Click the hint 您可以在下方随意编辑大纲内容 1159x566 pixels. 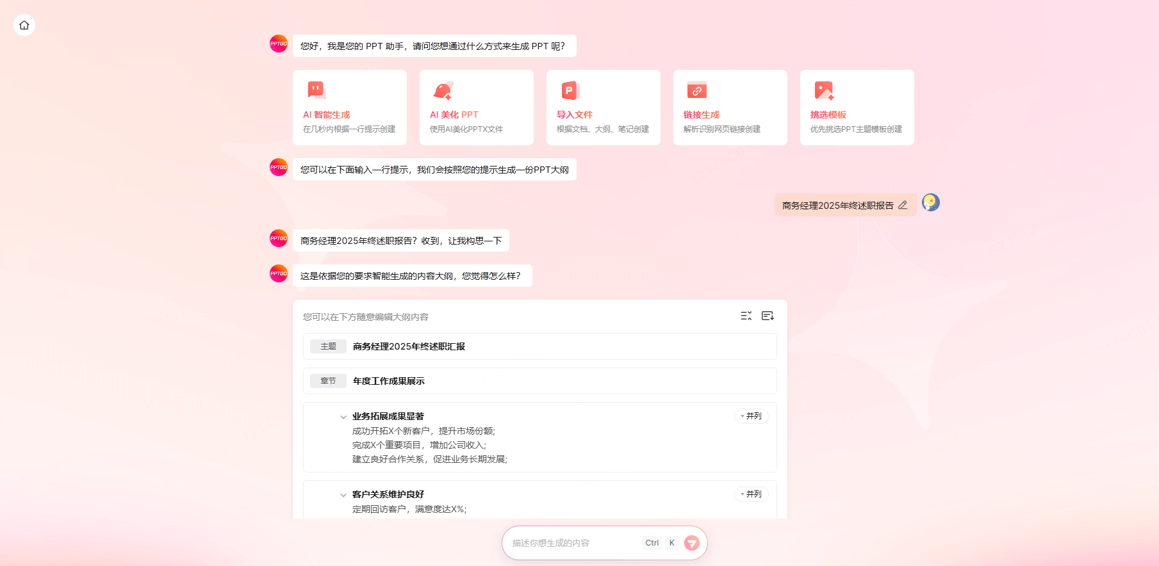tap(366, 317)
